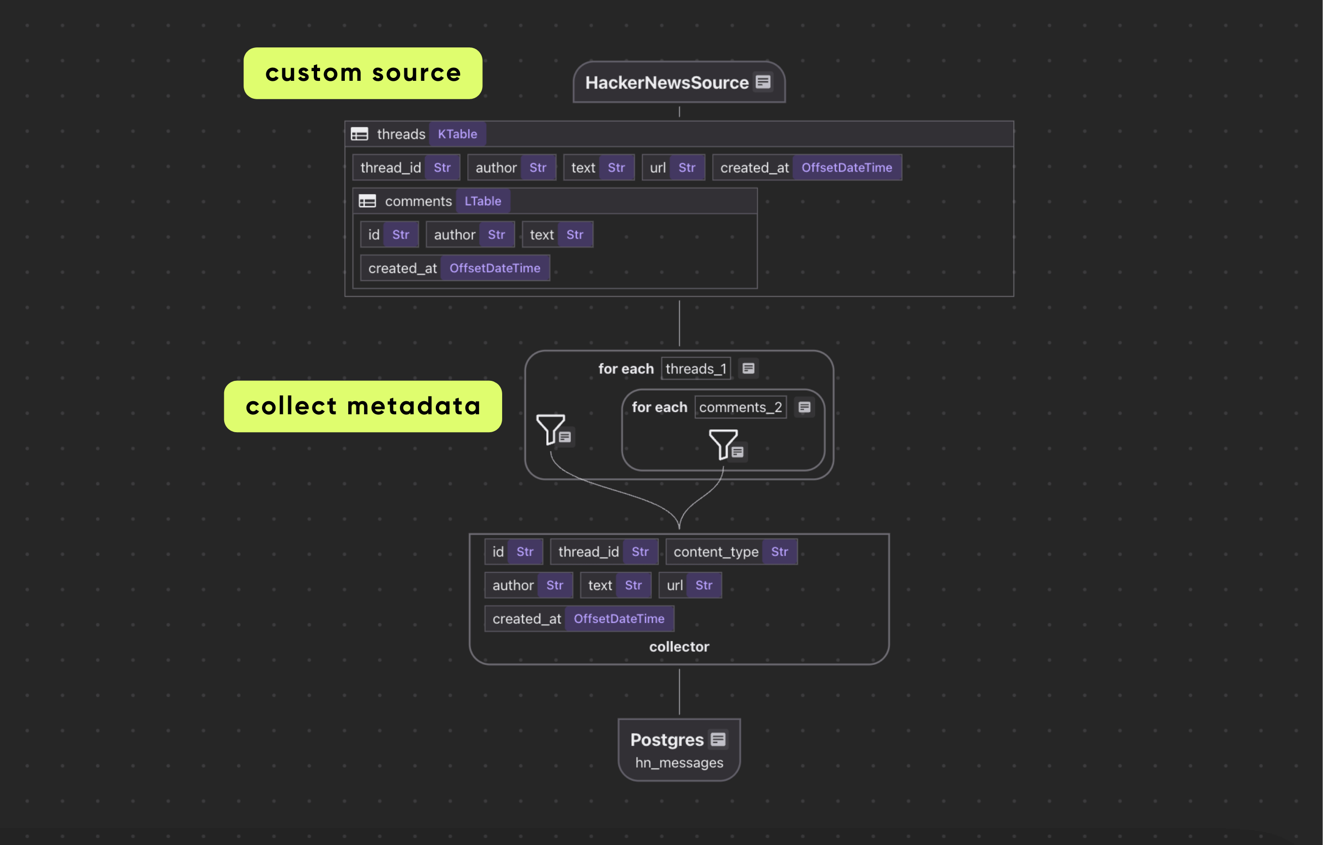
Task: Open the notes icon on HackerNewsSource
Action: (763, 83)
